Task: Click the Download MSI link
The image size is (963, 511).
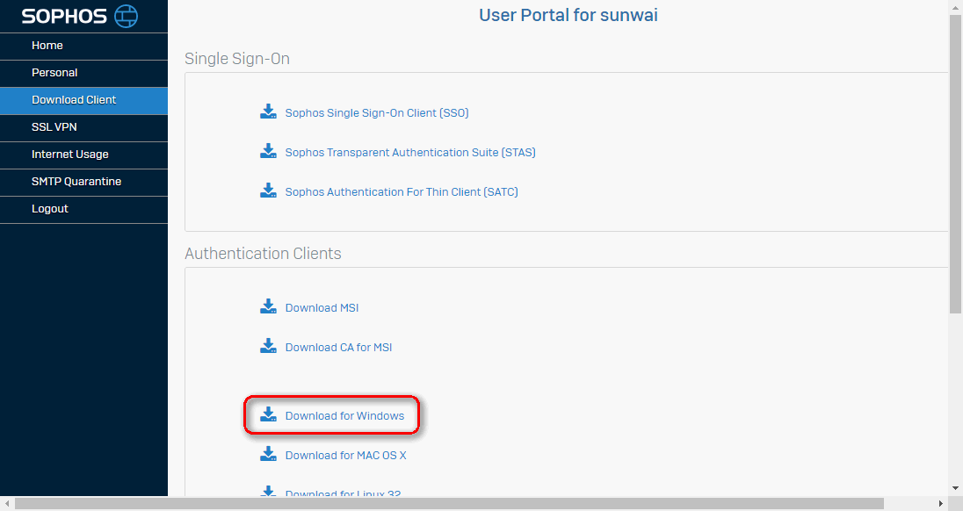Action: tap(322, 308)
